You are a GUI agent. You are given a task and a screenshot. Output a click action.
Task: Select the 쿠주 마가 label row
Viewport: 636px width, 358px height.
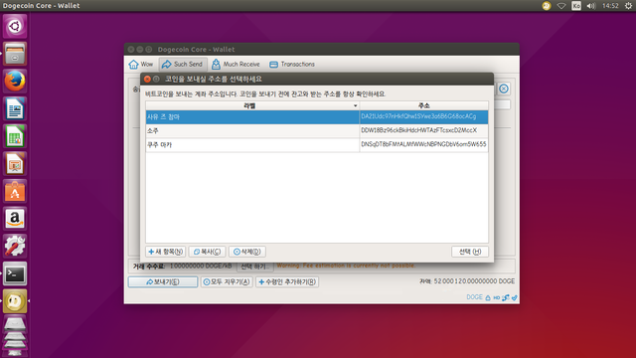[252, 145]
